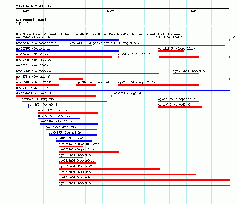Click the red loss bar under dgv2315n54

point(144,186)
